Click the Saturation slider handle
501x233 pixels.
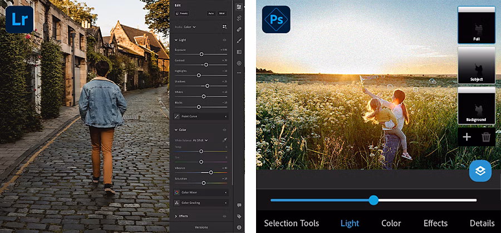click(204, 183)
